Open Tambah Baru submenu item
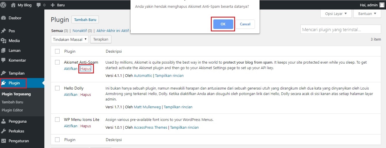Viewport: 386px width, 148px height. coord(12,102)
